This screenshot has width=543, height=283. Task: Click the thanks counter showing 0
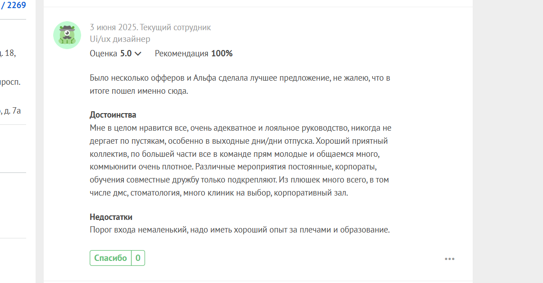pos(138,258)
